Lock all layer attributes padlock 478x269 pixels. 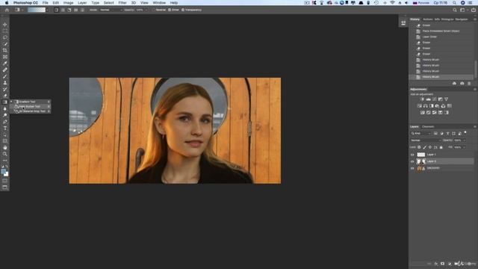coord(441,147)
